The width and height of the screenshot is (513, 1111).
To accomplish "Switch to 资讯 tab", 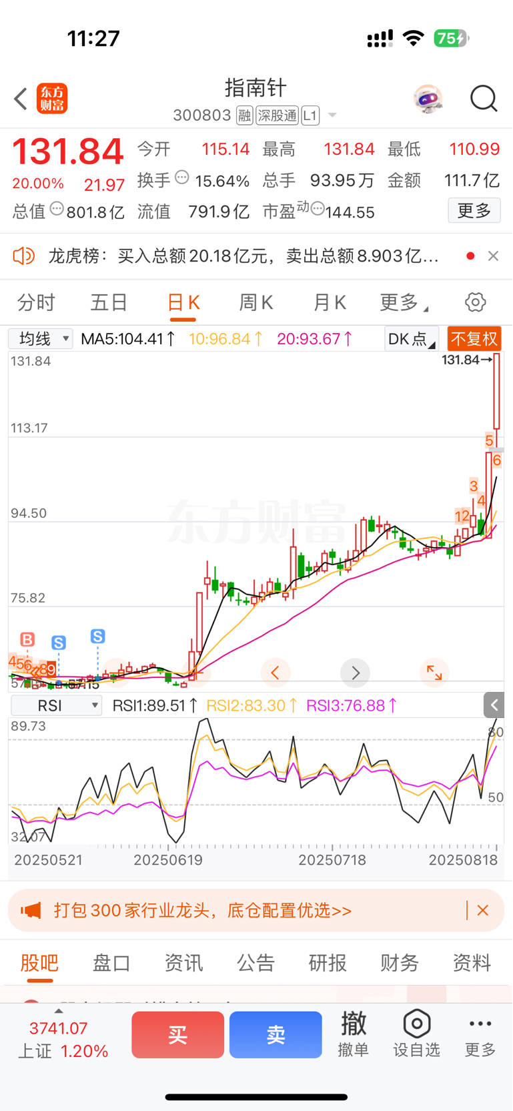I will point(183,963).
